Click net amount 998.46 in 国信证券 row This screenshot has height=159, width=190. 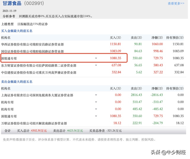158,51
